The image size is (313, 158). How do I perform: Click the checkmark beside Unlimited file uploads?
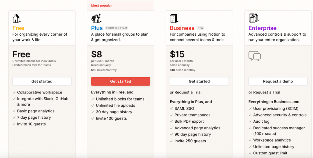pos(93,105)
